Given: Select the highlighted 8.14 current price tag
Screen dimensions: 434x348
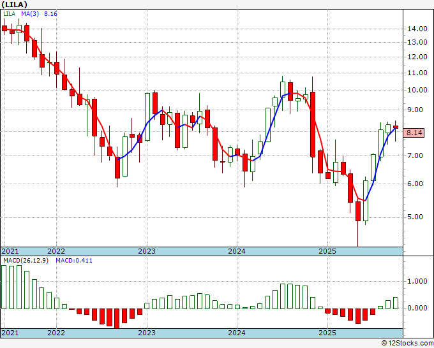Looking at the screenshot, I should point(414,133).
